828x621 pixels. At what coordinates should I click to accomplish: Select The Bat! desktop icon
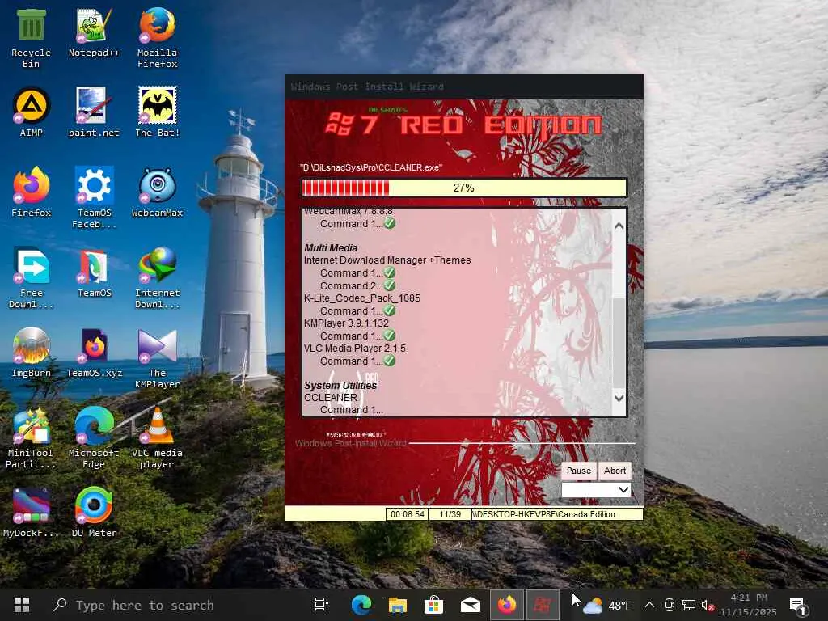(158, 112)
